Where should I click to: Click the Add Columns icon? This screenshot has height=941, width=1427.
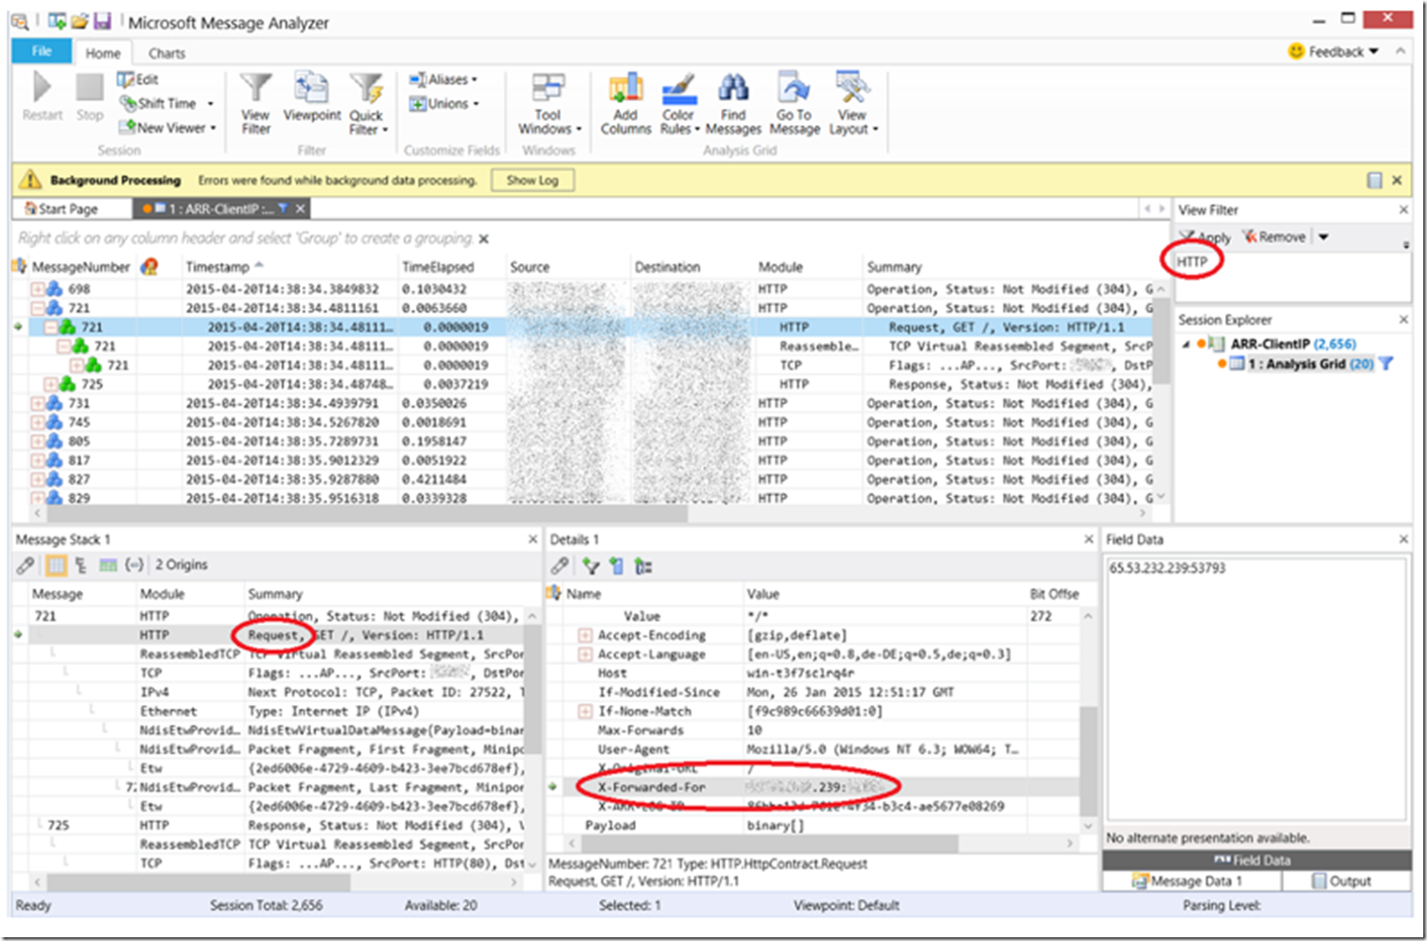tap(625, 88)
